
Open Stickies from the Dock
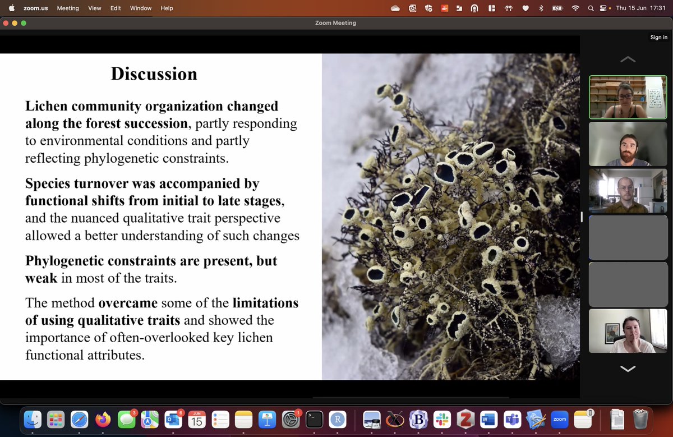583,418
